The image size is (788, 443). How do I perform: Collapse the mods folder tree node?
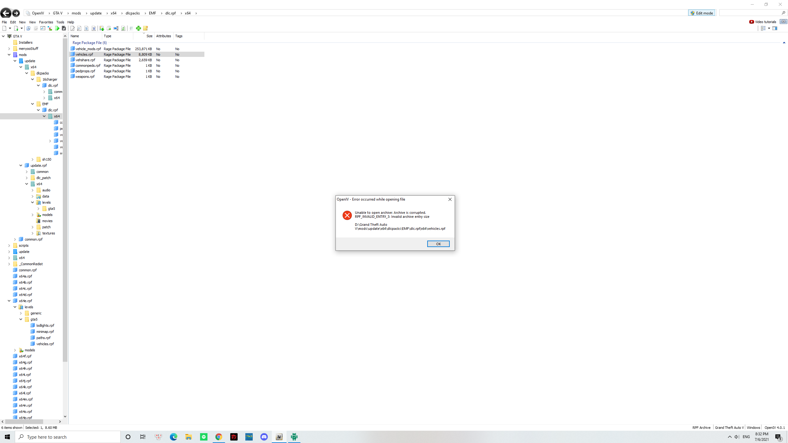[x=9, y=55]
